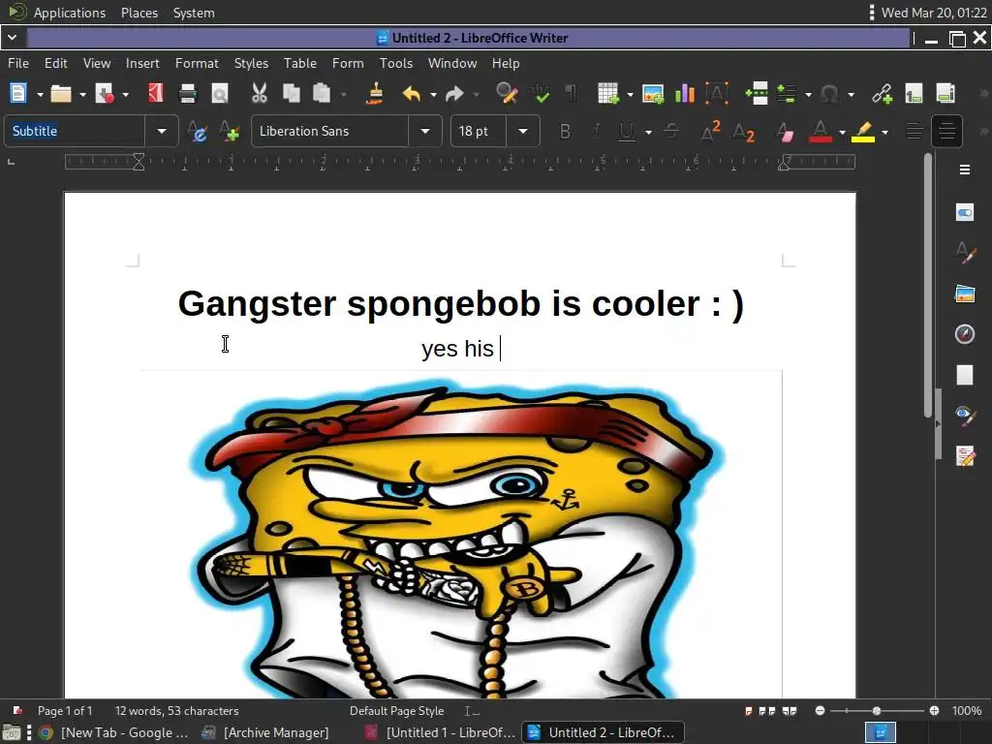Toggle Italic formatting
992x744 pixels.
(x=596, y=132)
